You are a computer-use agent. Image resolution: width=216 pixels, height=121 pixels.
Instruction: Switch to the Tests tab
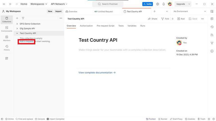[x=121, y=26]
